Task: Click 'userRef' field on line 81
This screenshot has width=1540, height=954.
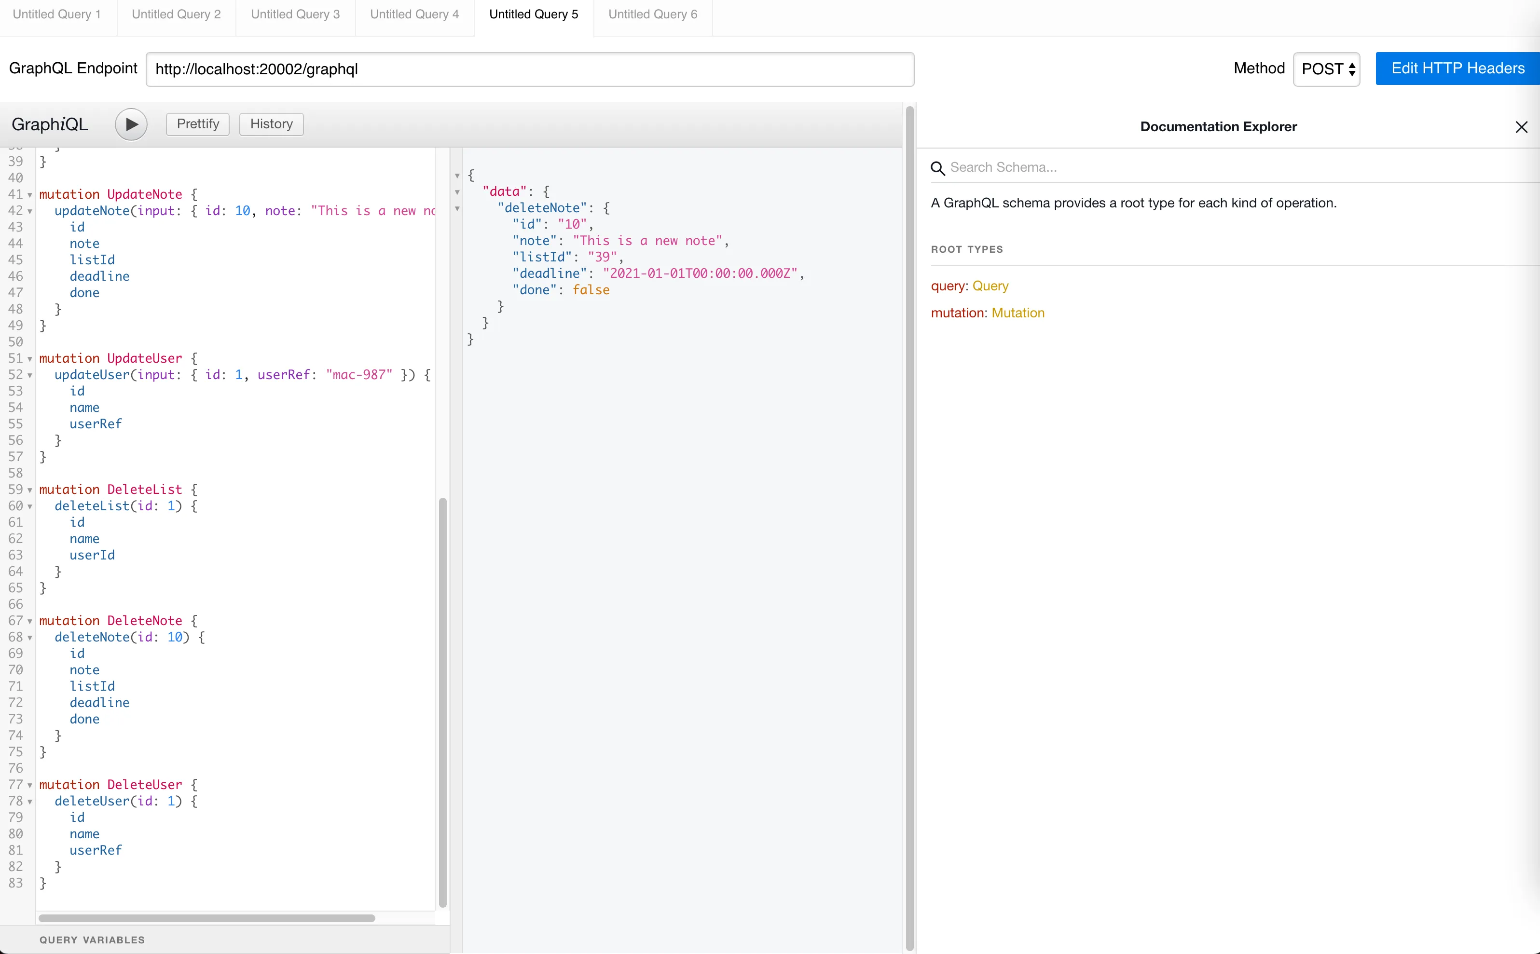Action: coord(96,850)
